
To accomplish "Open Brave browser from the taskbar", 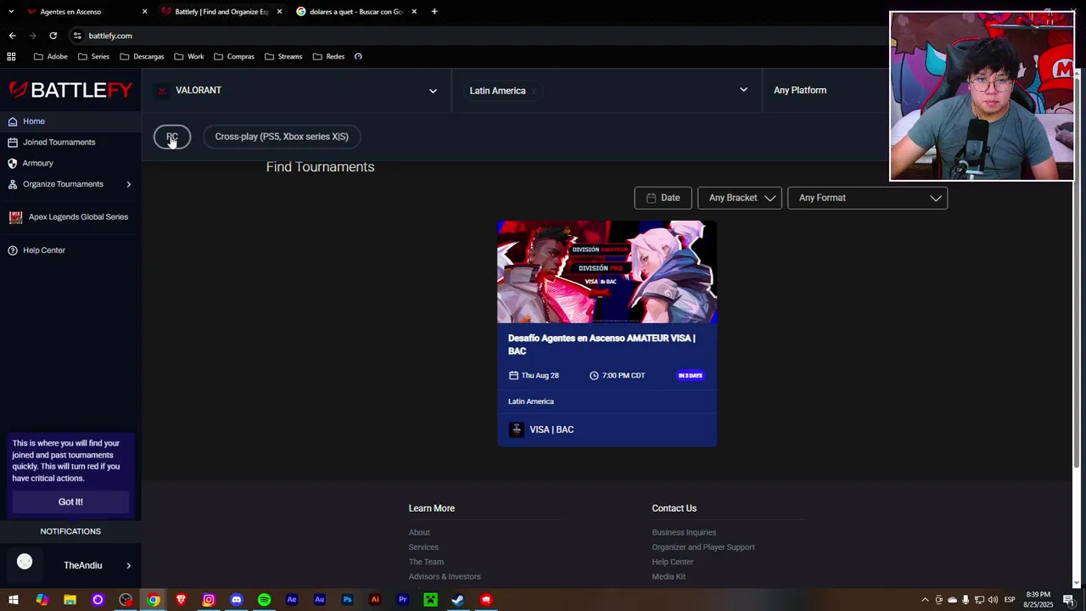I will (x=181, y=600).
